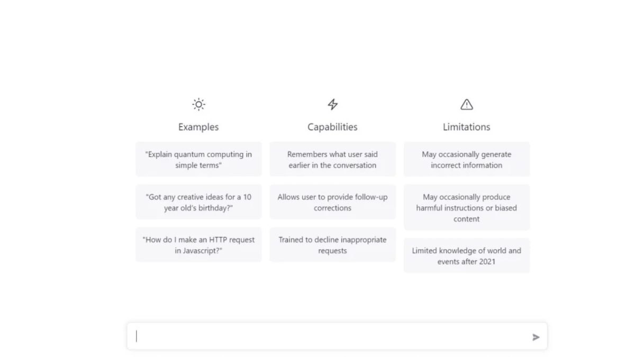Click the Limitations column heading
Screen dimensions: 635x357
[466, 127]
